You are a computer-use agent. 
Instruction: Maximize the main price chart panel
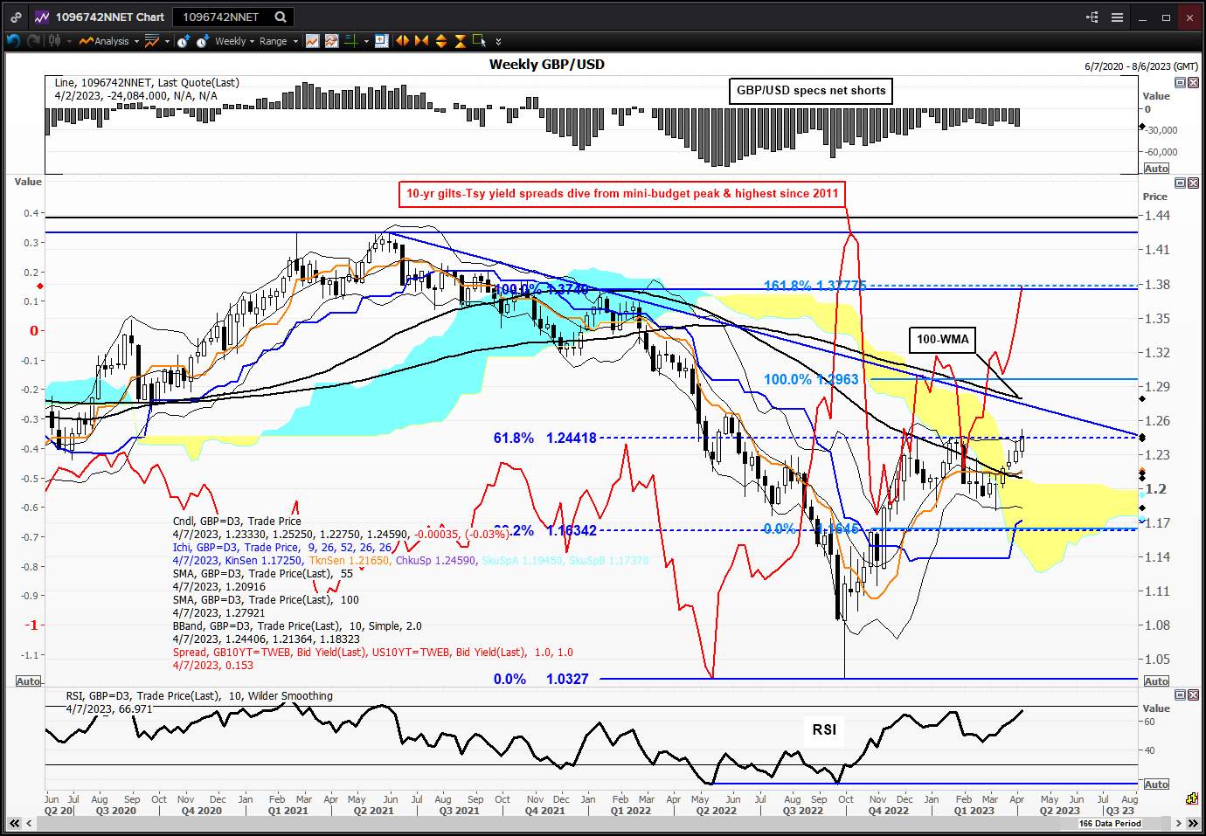(1180, 183)
